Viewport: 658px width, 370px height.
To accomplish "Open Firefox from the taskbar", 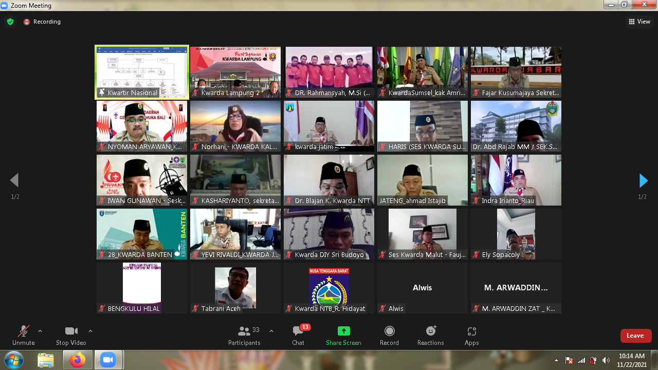I will [x=78, y=360].
